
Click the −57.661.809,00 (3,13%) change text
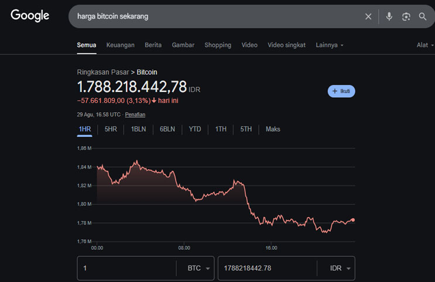click(x=114, y=101)
